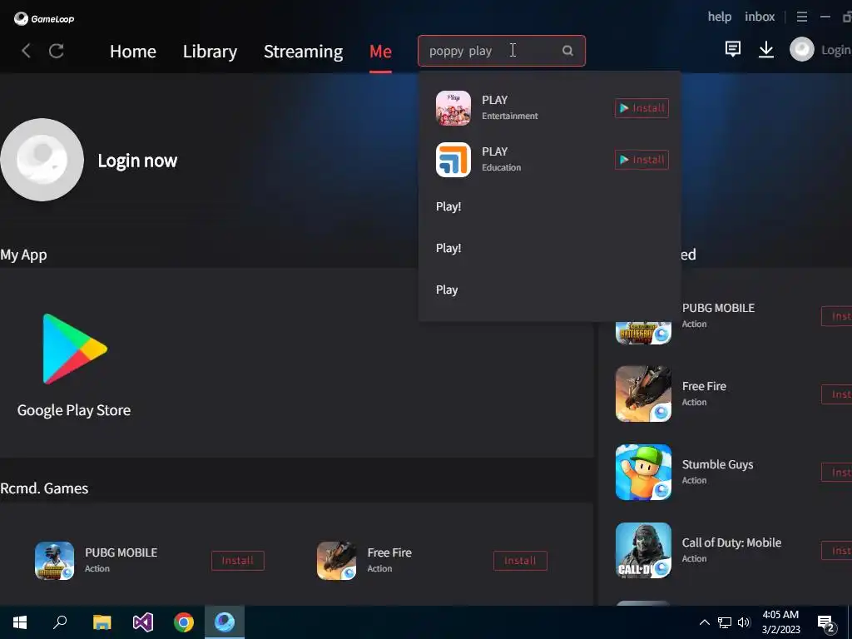Click PUBG MOBILE title in right sidebar
Viewport: 852px width, 639px height.
718,308
